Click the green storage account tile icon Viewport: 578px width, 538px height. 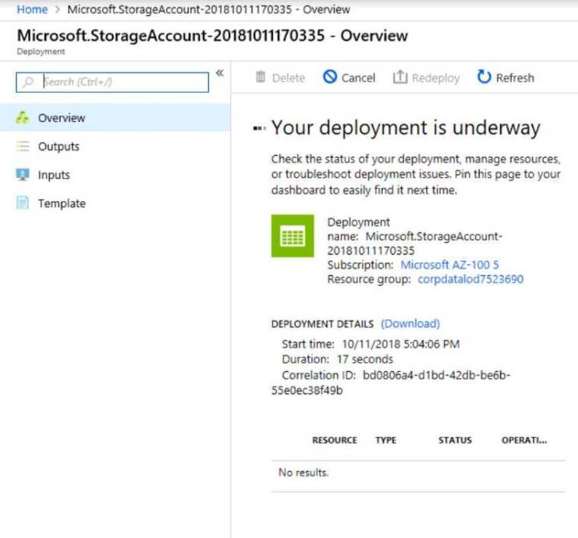(293, 236)
